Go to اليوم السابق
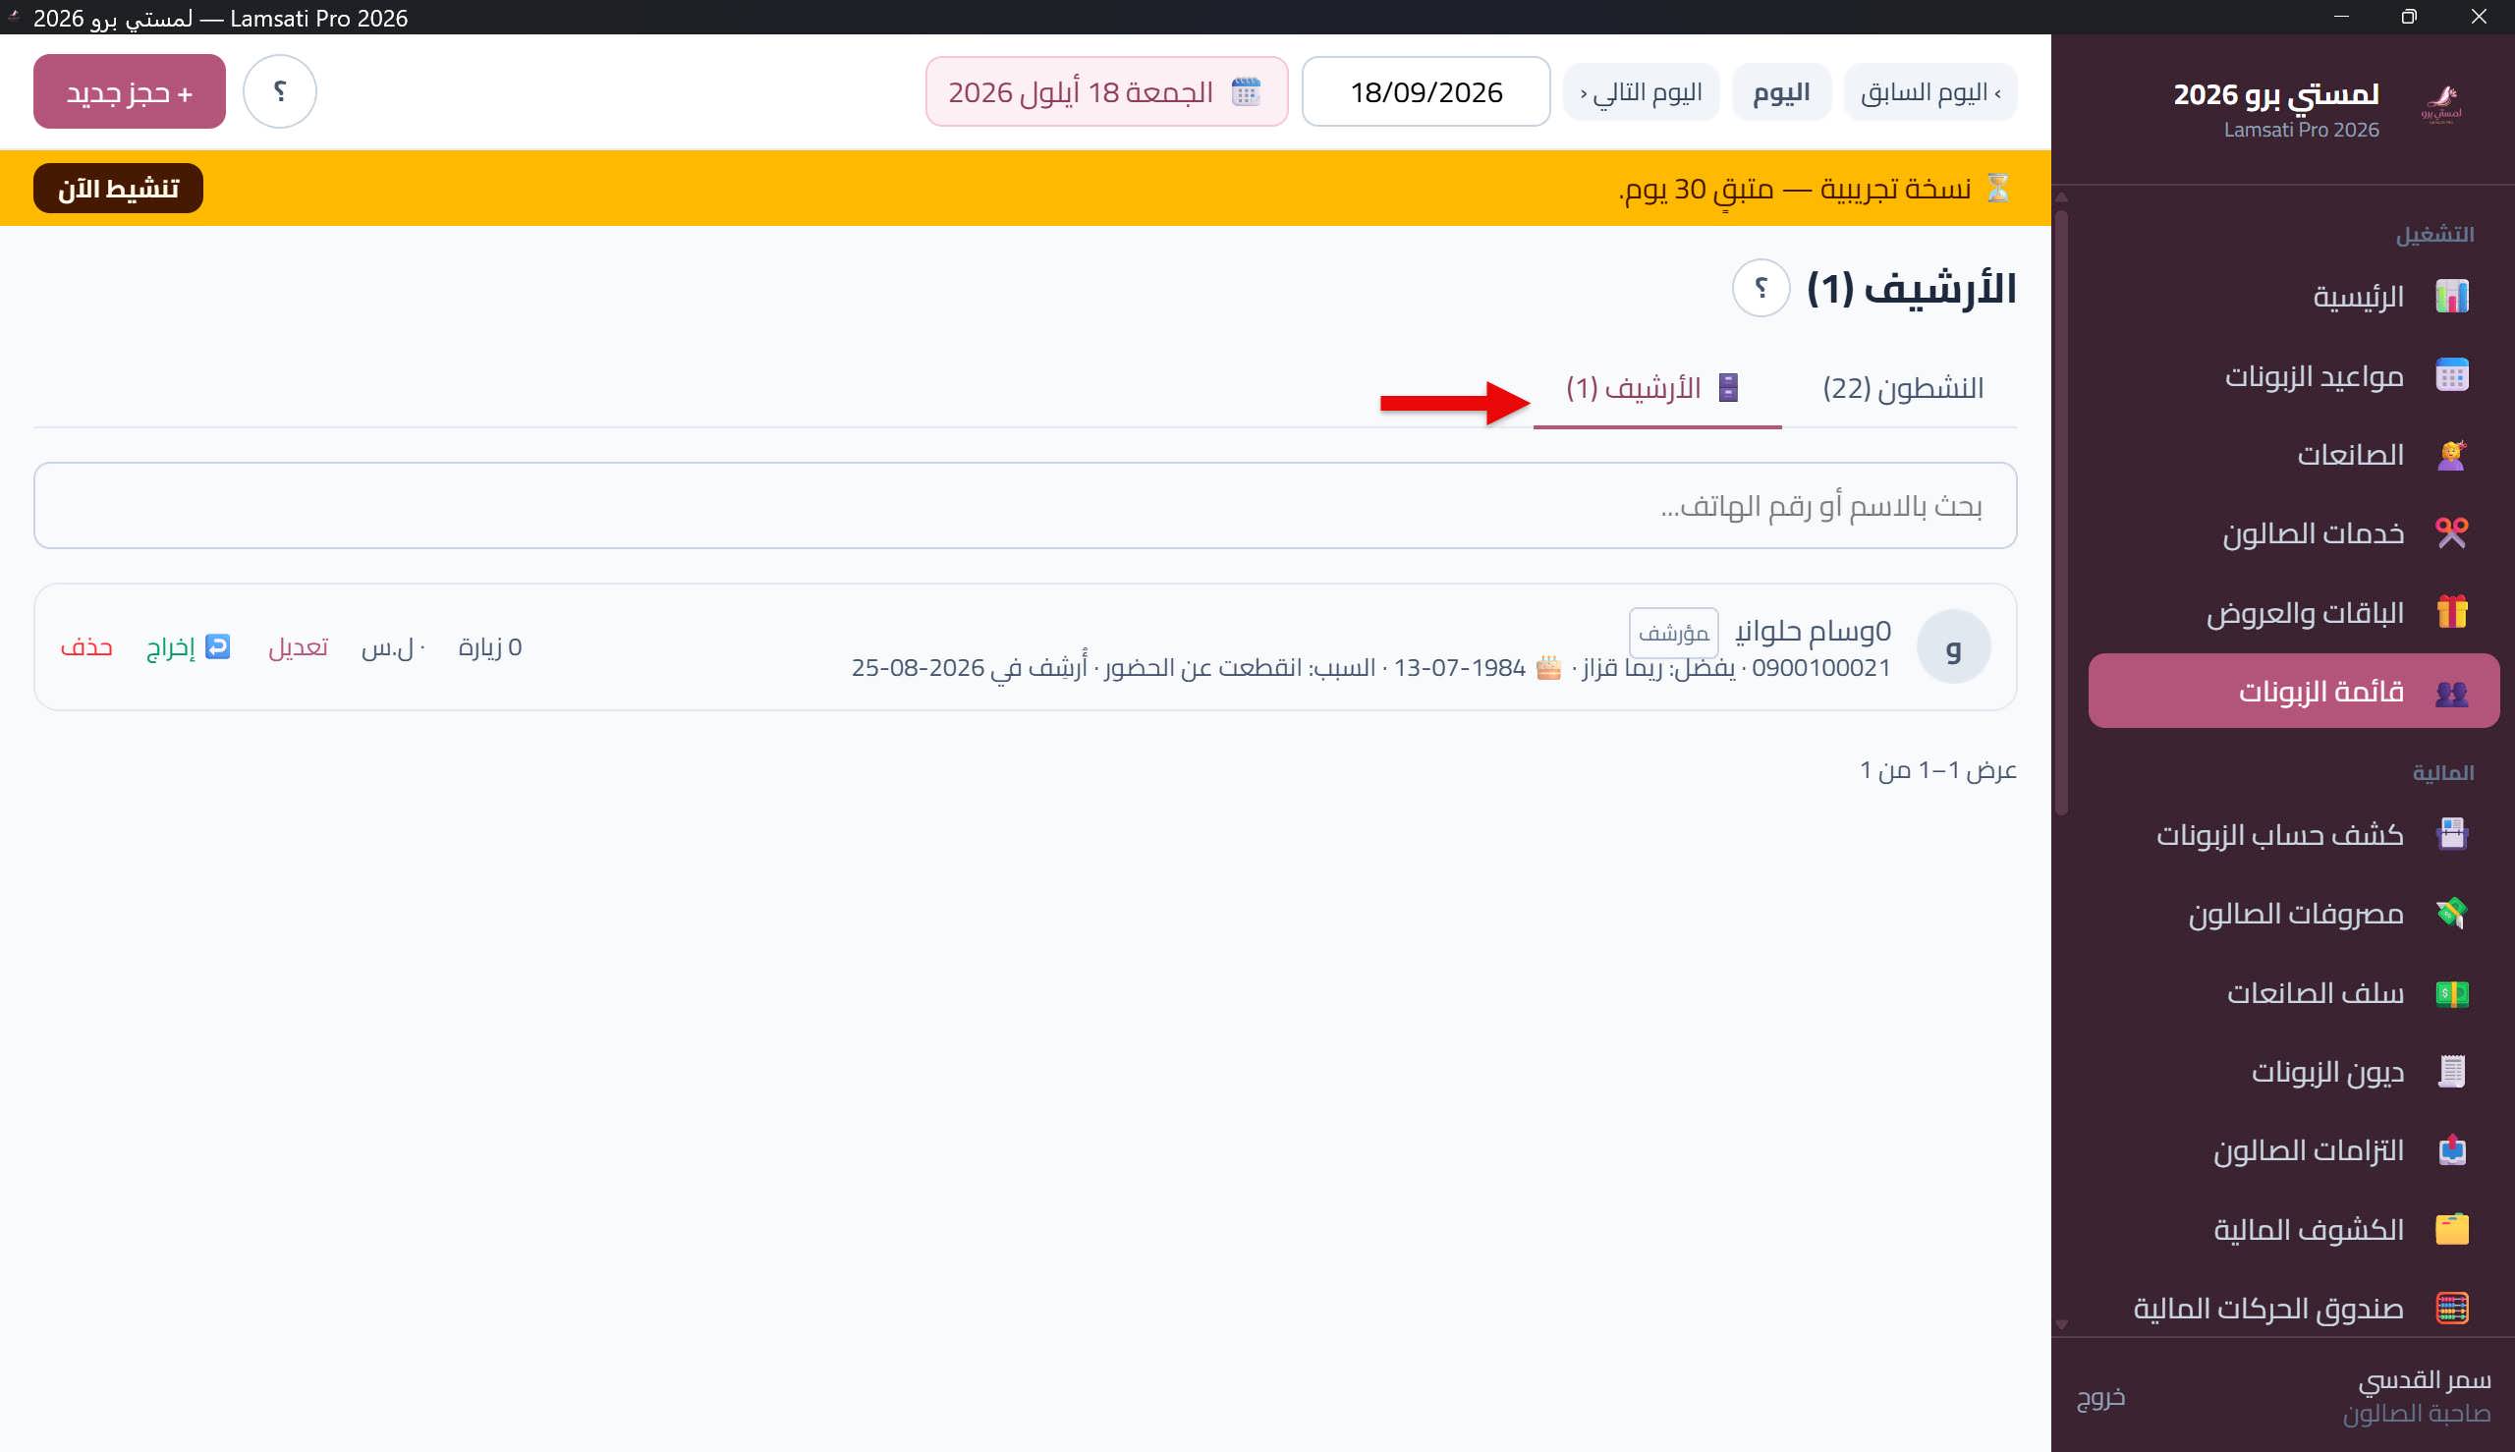 click(x=1929, y=91)
